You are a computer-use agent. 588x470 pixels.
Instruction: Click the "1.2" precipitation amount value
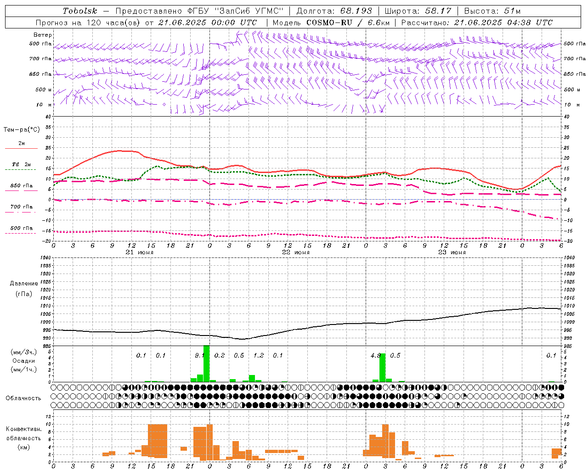(x=259, y=355)
